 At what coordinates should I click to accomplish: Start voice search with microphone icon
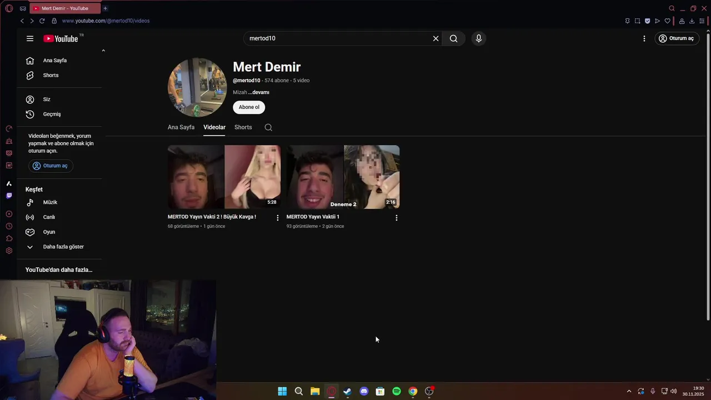click(x=479, y=38)
